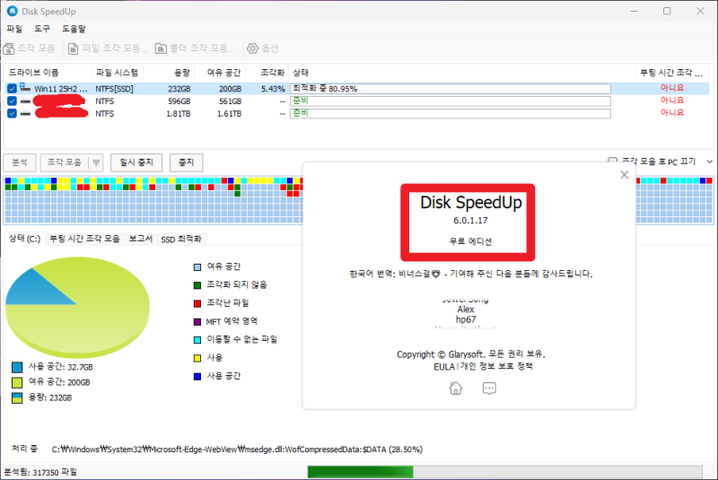Click the 조각난 파일 red swatch
The width and height of the screenshot is (718, 480).
(x=197, y=303)
